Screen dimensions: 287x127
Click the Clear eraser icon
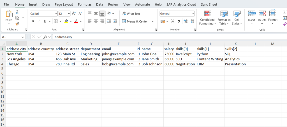point(285,24)
